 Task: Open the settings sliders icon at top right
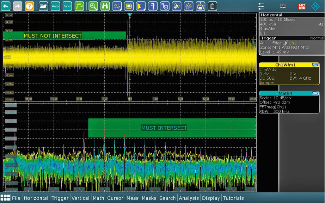tap(261, 6)
